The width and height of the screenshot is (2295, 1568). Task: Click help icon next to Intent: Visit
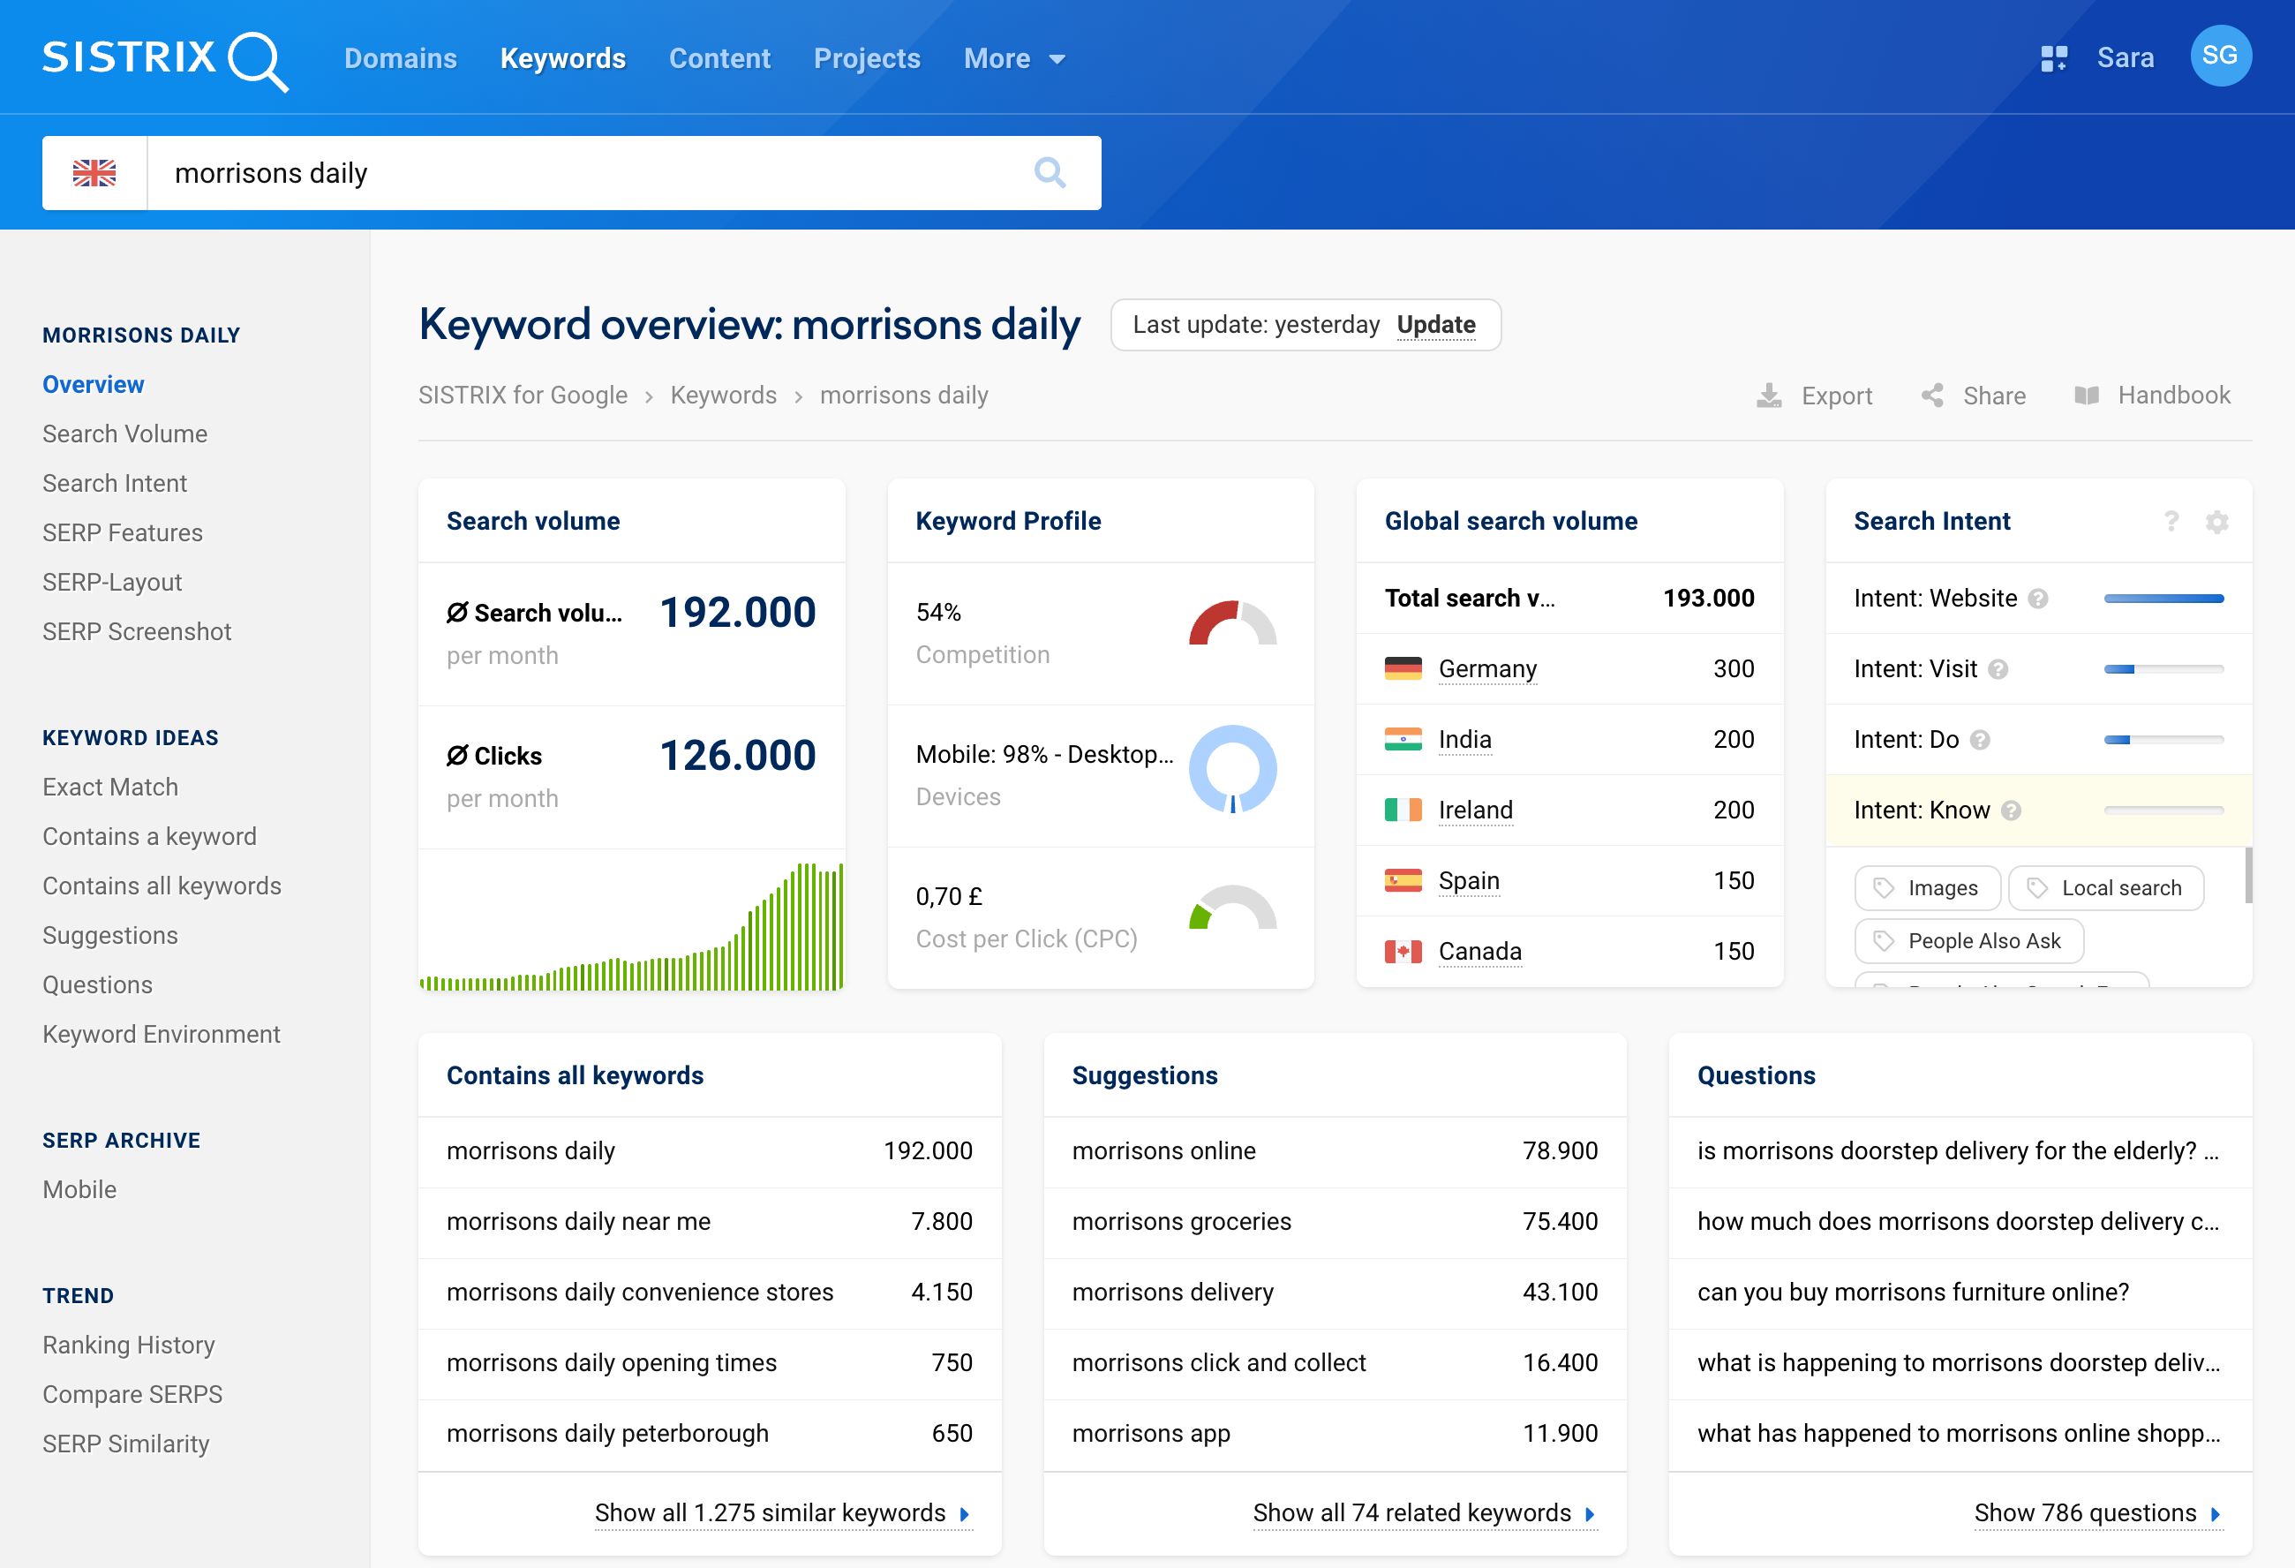click(x=1998, y=670)
